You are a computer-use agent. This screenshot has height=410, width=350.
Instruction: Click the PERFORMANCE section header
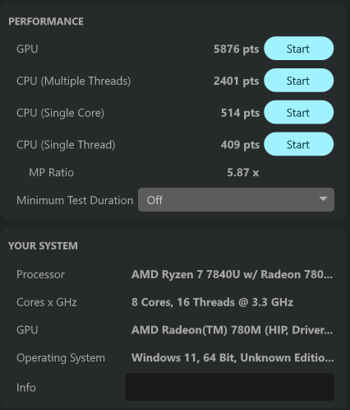46,21
